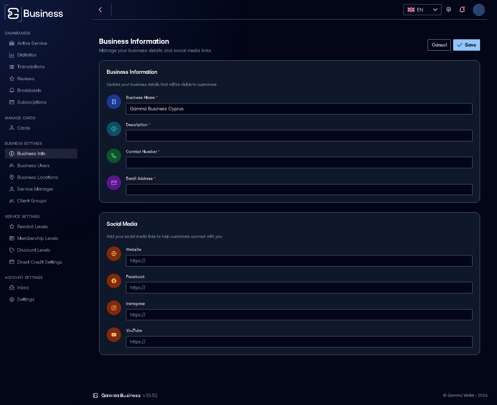Click the Cancel button
The width and height of the screenshot is (497, 405).
(439, 45)
